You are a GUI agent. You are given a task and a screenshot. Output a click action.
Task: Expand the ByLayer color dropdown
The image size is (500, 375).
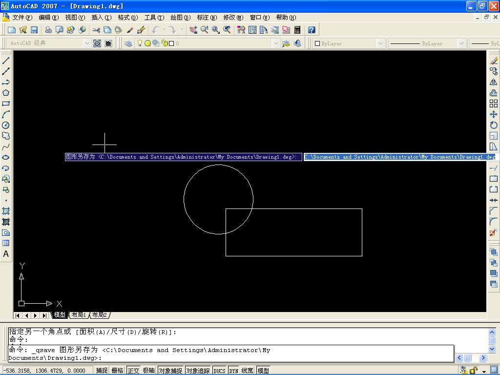(x=380, y=43)
